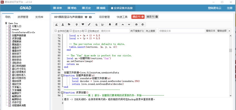The width and height of the screenshot is (236, 110).
Task: Click the indent alignment toolbar icon
Action: (103, 24)
